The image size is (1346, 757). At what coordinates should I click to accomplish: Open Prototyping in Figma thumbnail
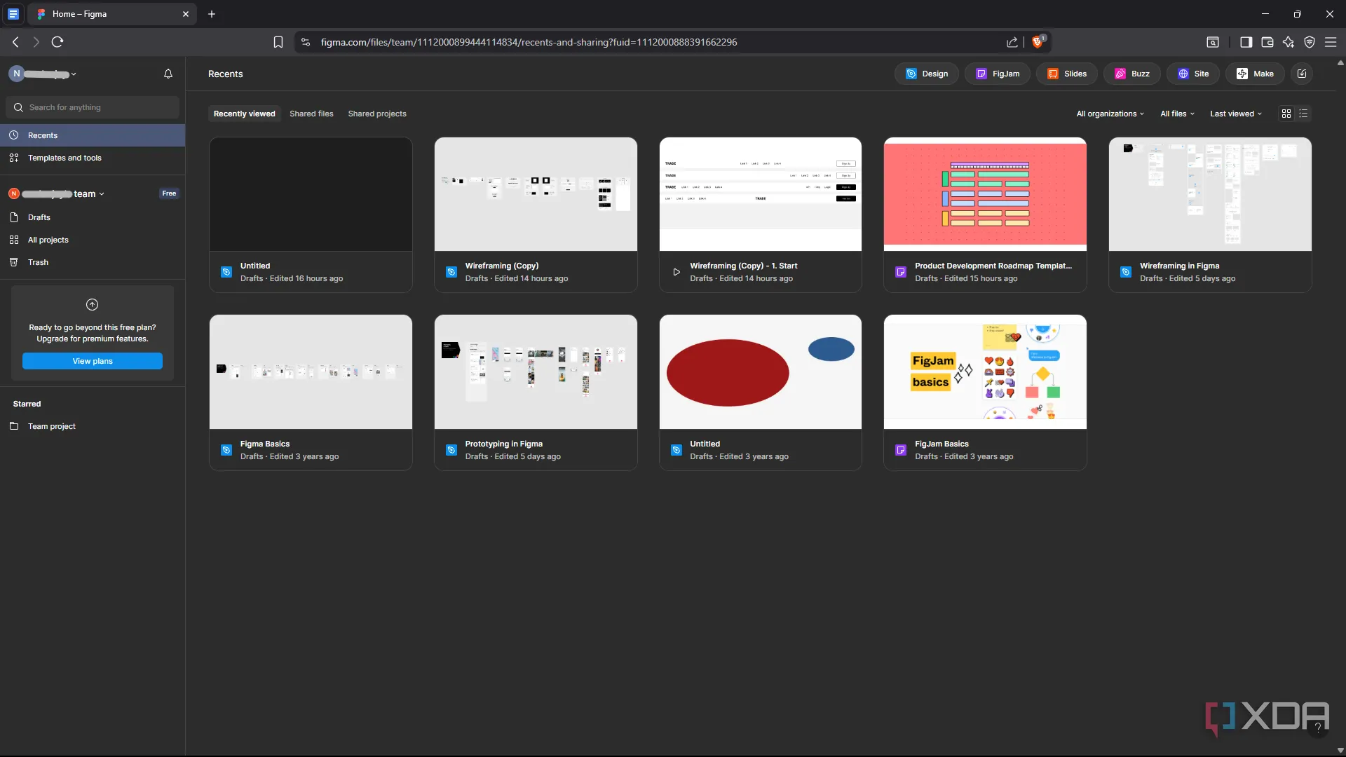[x=536, y=371]
